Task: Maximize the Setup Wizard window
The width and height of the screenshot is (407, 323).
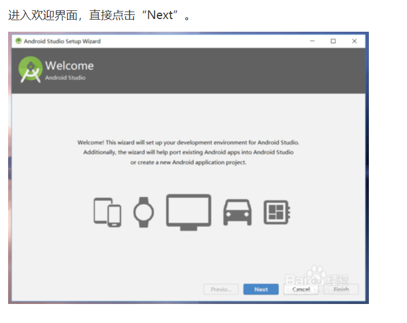Action: pyautogui.click(x=333, y=41)
